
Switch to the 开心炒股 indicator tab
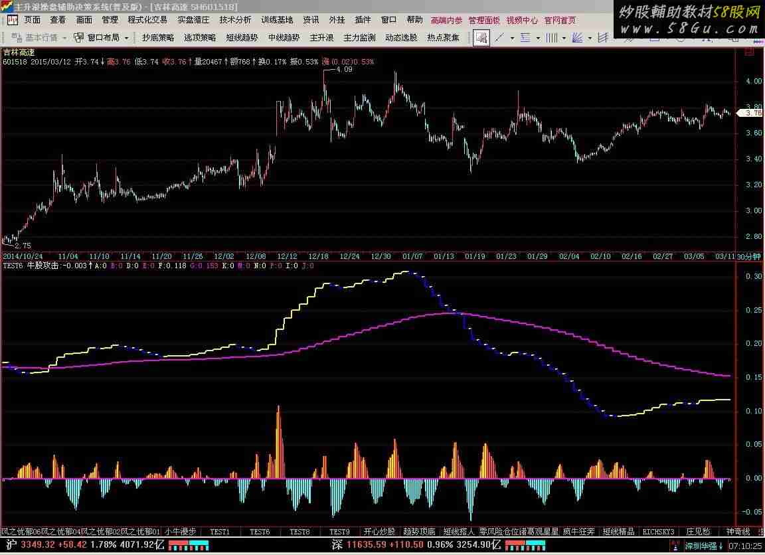click(x=379, y=532)
